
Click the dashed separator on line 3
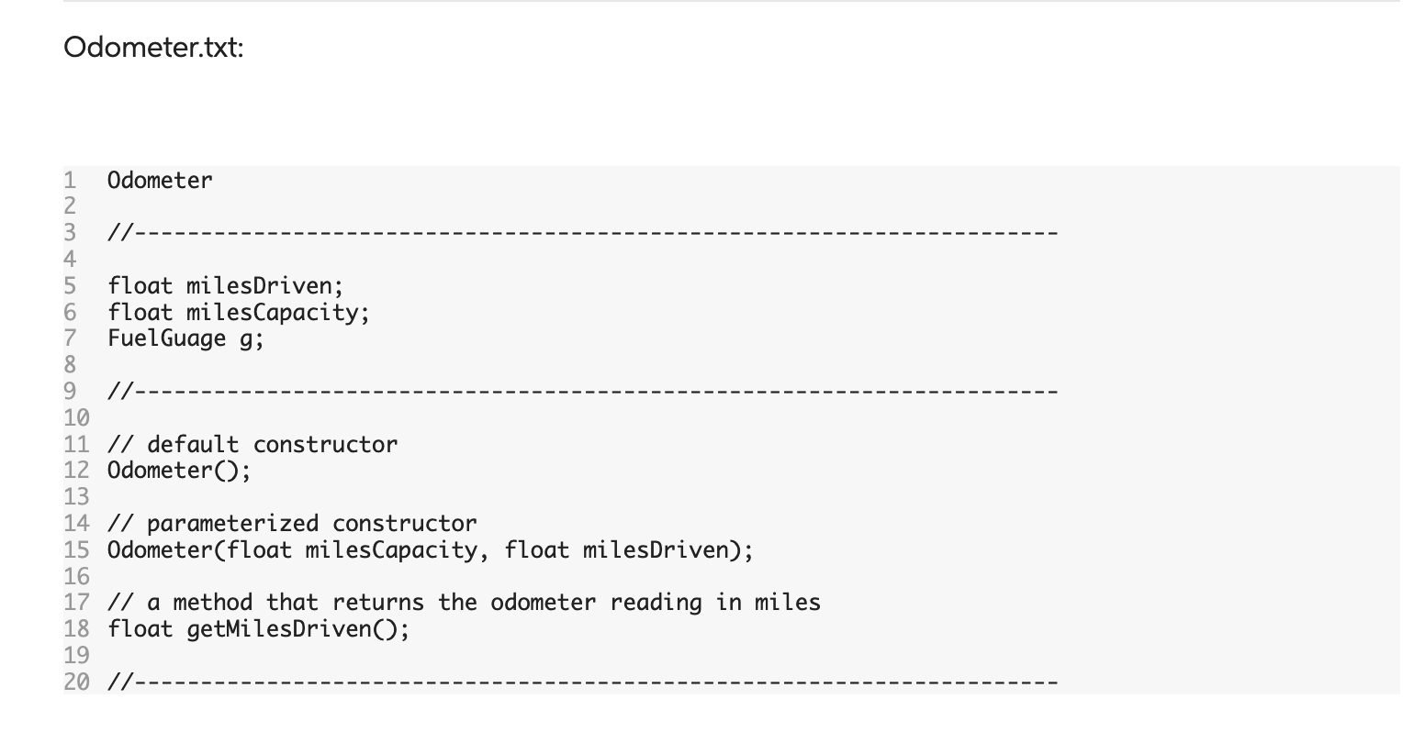582,234
